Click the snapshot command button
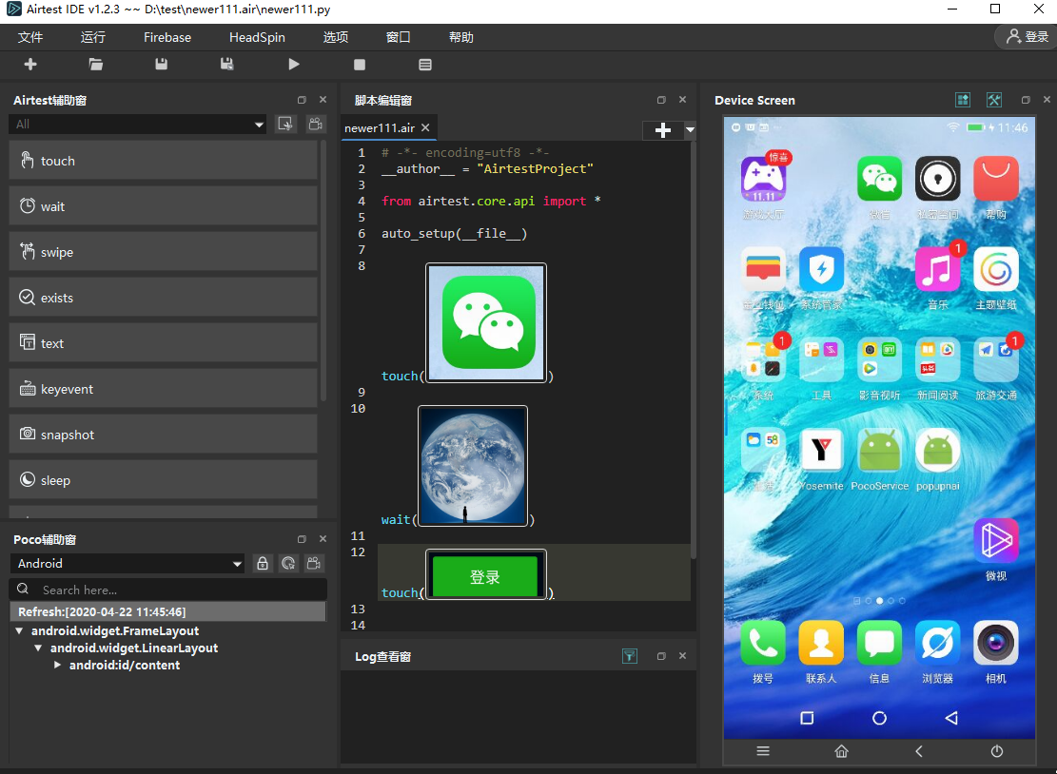The height and width of the screenshot is (774, 1057). pos(163,435)
